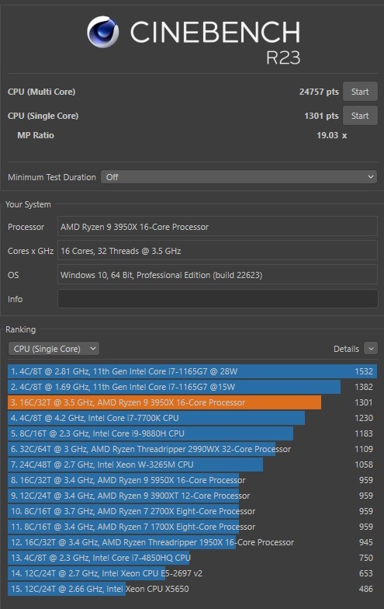Select ranking entry 14 Xeon E5-2697 v2

[192, 573]
